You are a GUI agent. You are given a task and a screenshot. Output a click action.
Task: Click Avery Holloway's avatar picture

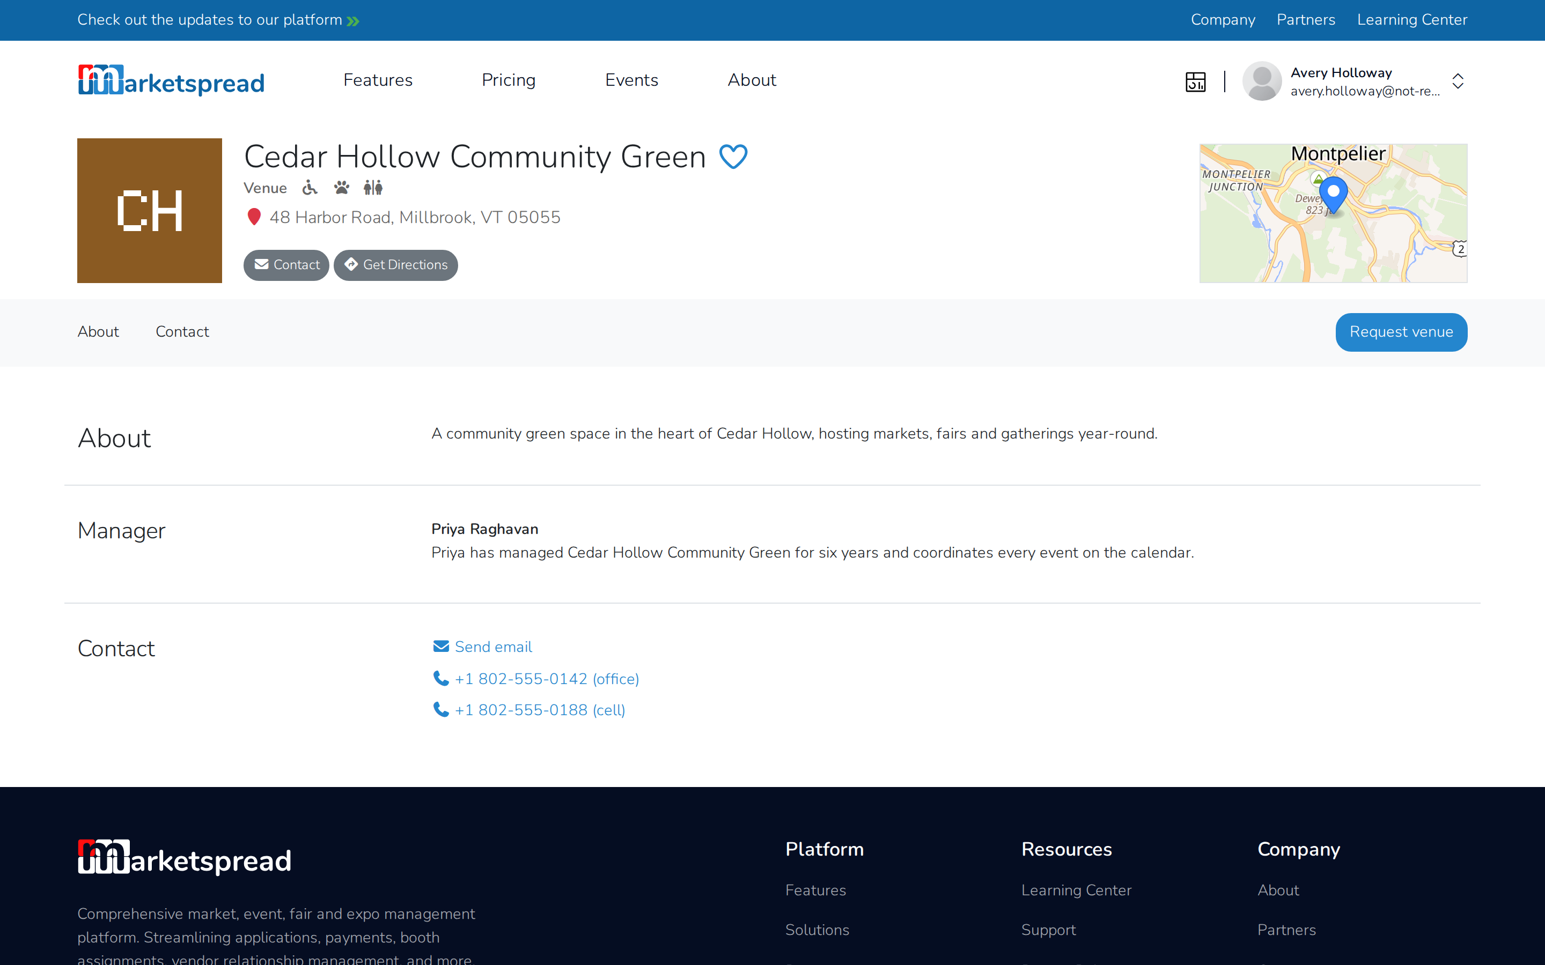pyautogui.click(x=1262, y=81)
